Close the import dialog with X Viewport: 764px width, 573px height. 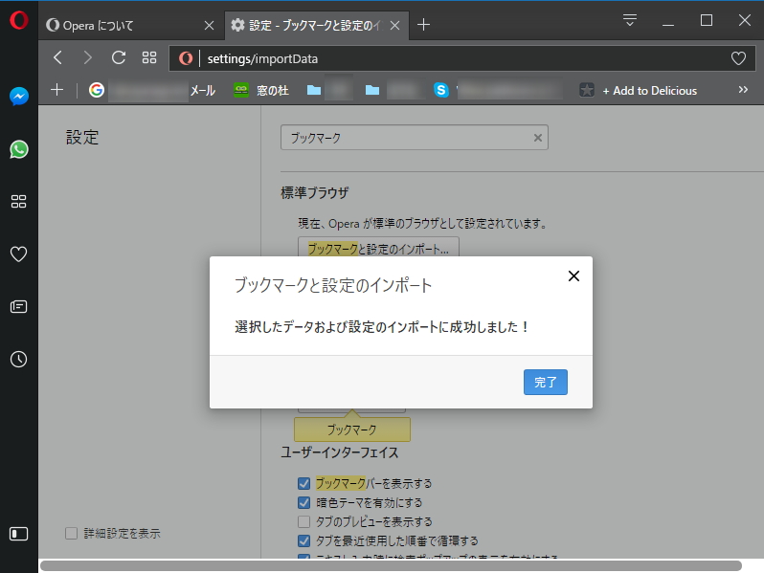point(573,276)
